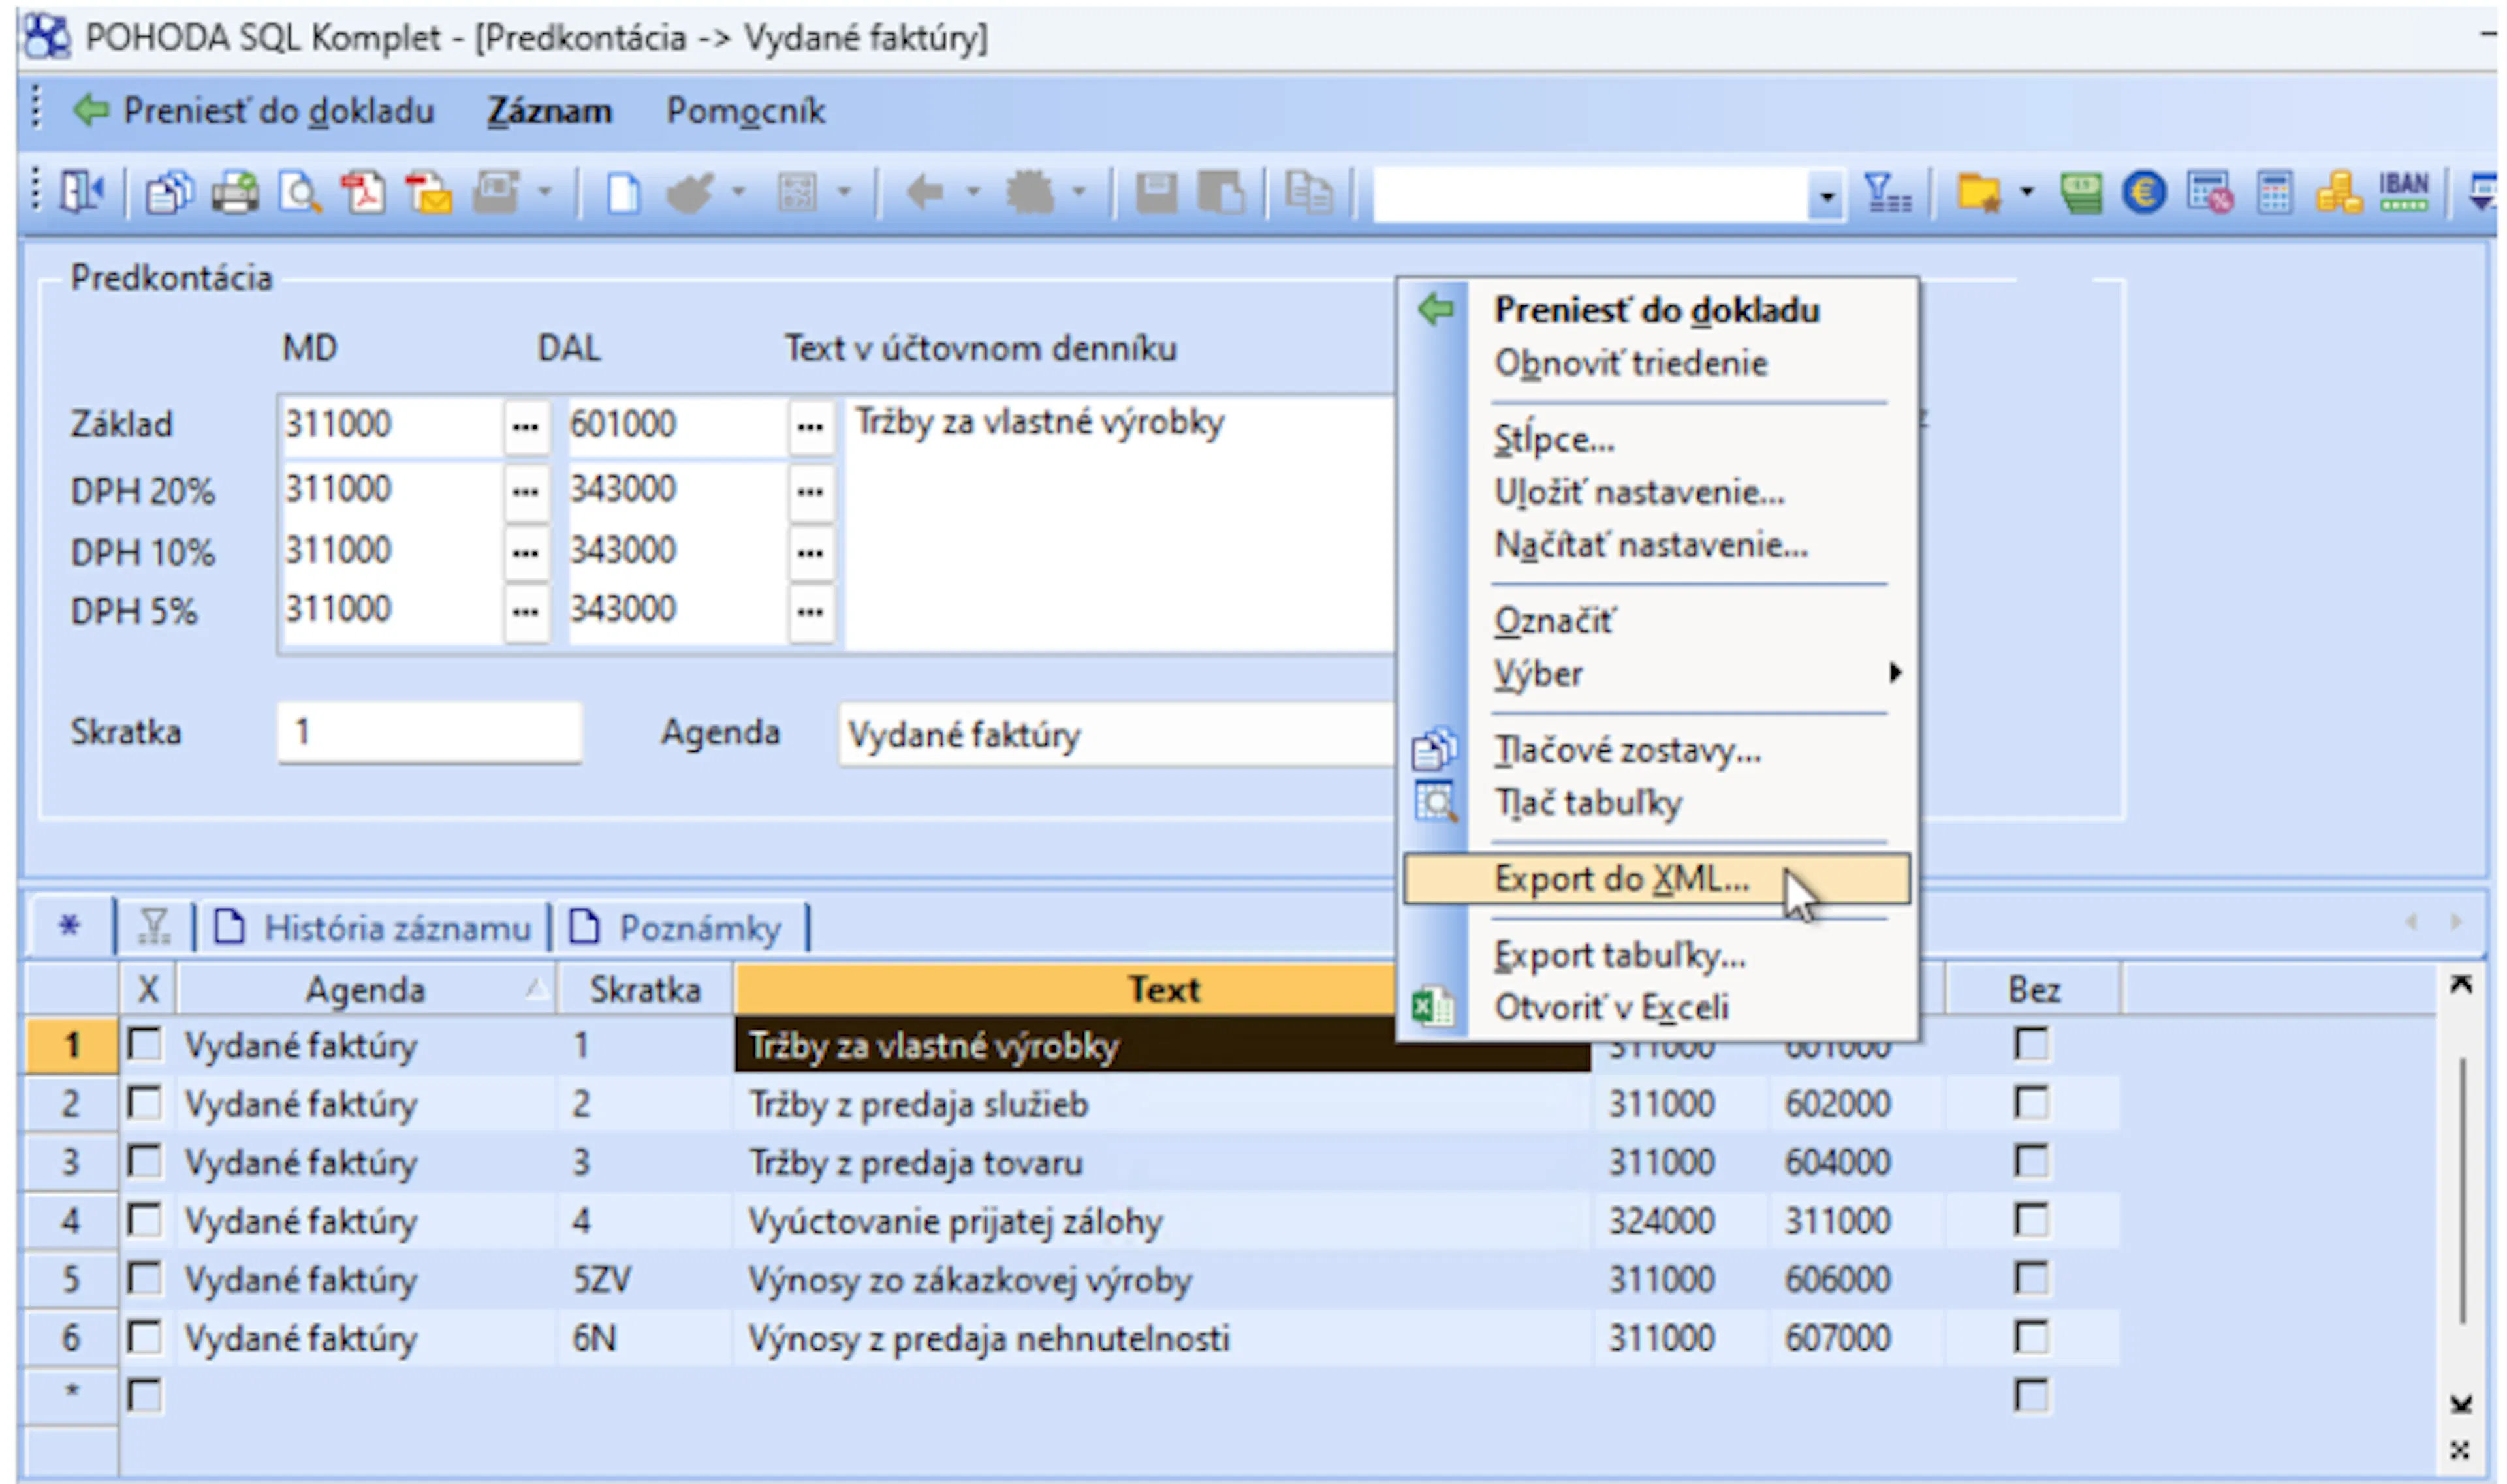
Task: Check the X box for row 6
Action: 145,1337
